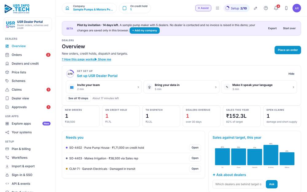Open Dealer view in sidebar

click(x=28, y=98)
